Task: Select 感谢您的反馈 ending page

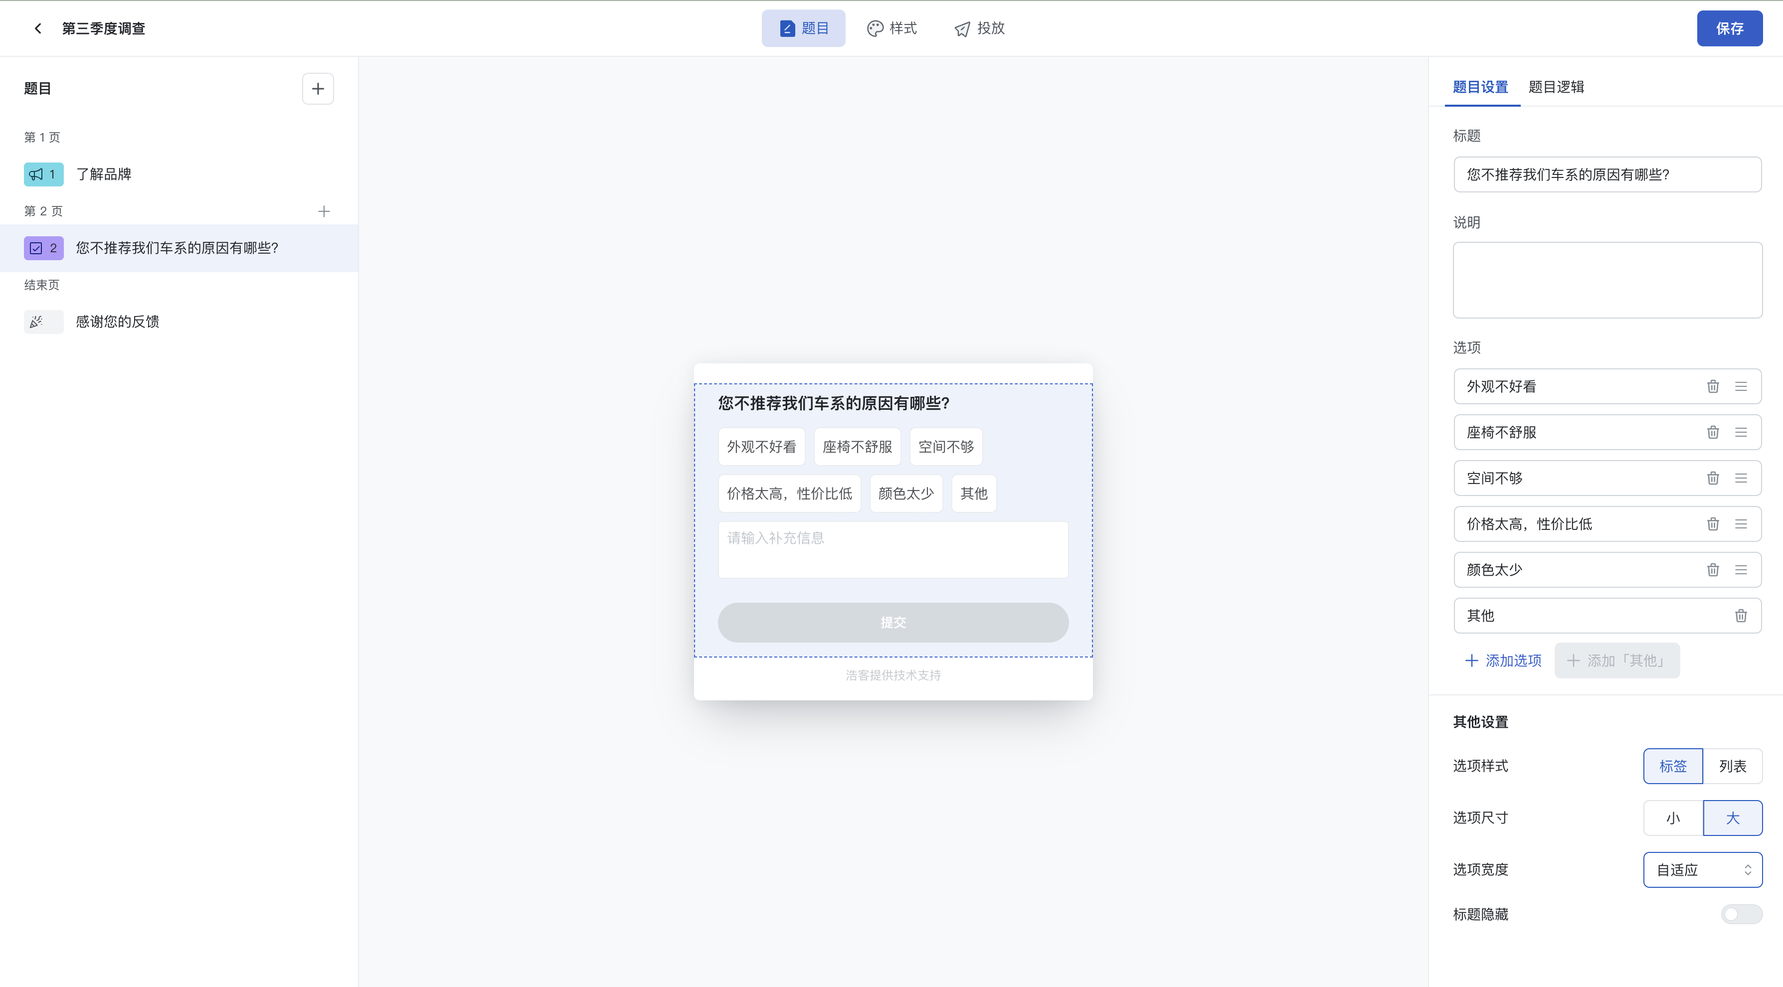Action: pos(178,322)
